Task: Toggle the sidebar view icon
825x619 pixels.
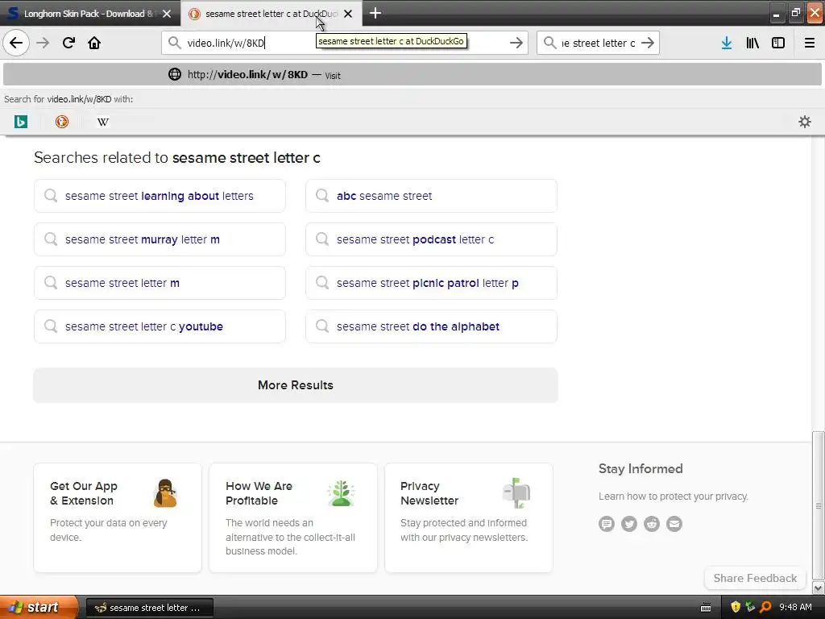Action: (778, 43)
